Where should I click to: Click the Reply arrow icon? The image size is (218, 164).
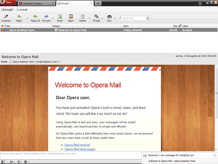[x=19, y=17]
